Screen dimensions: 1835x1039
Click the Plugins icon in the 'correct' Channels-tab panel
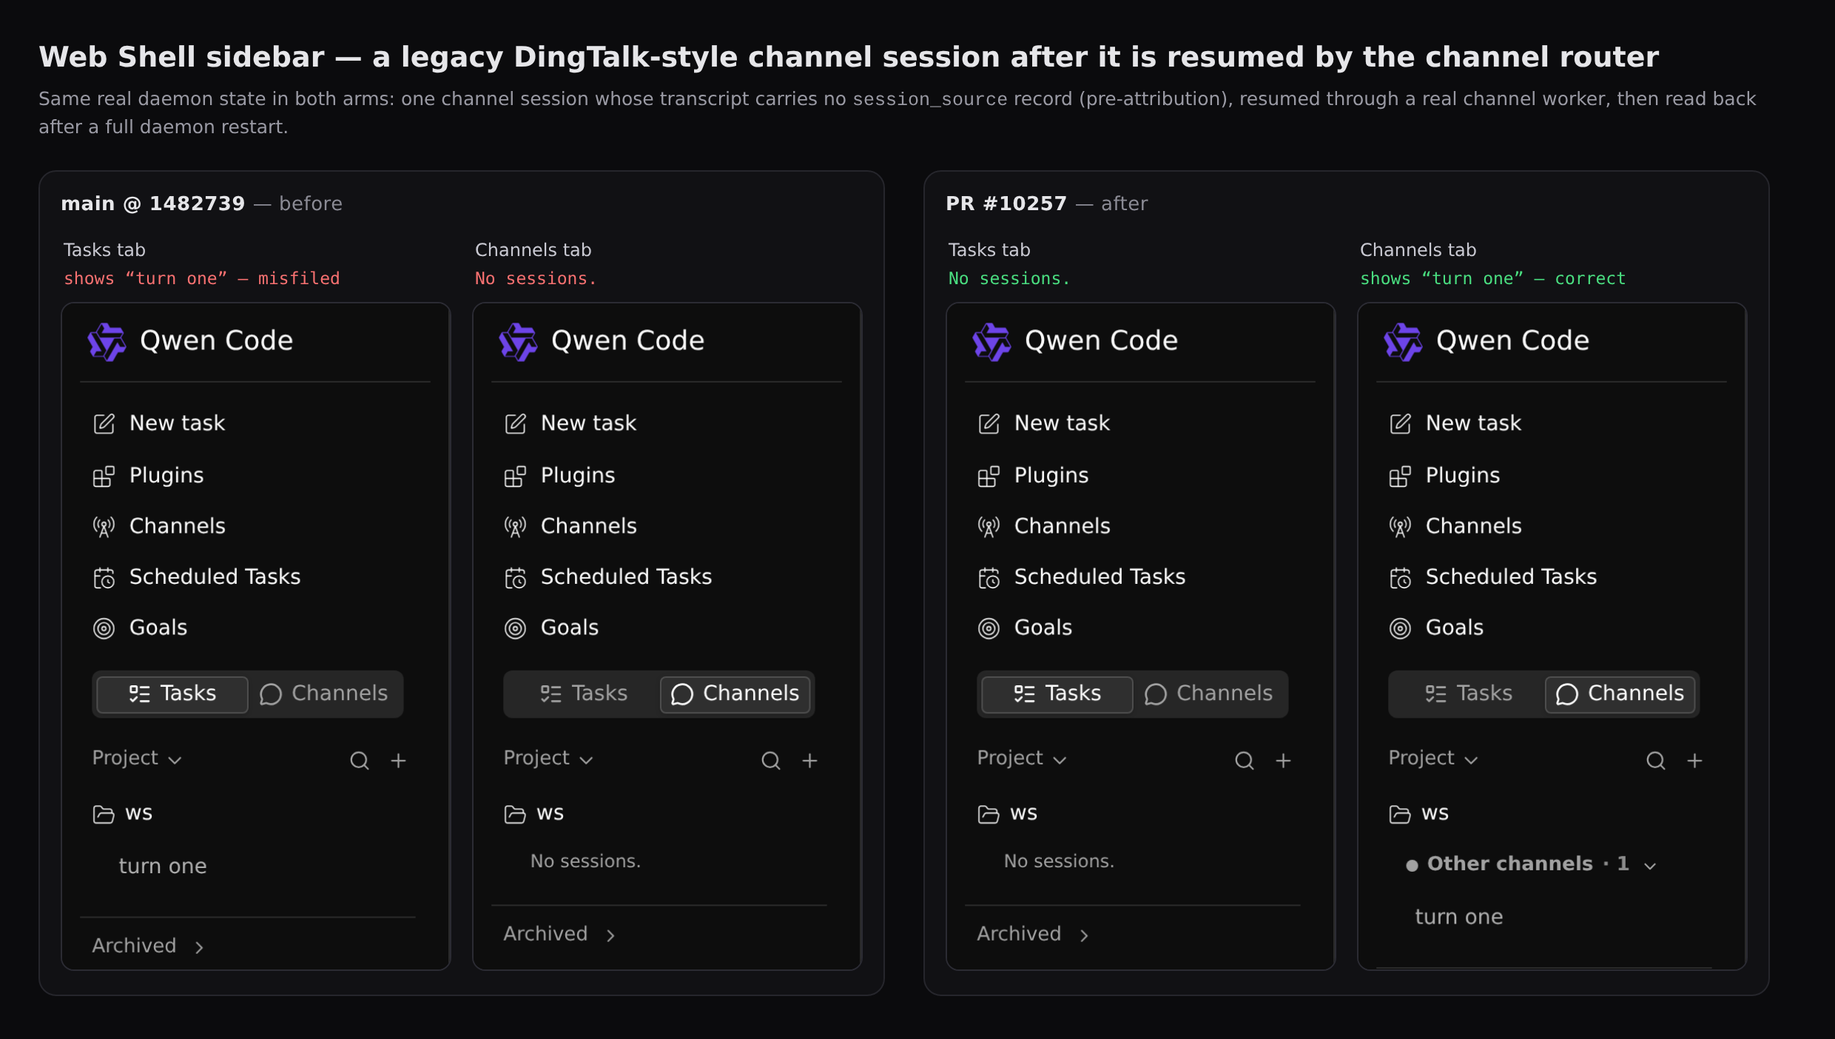(x=1400, y=476)
